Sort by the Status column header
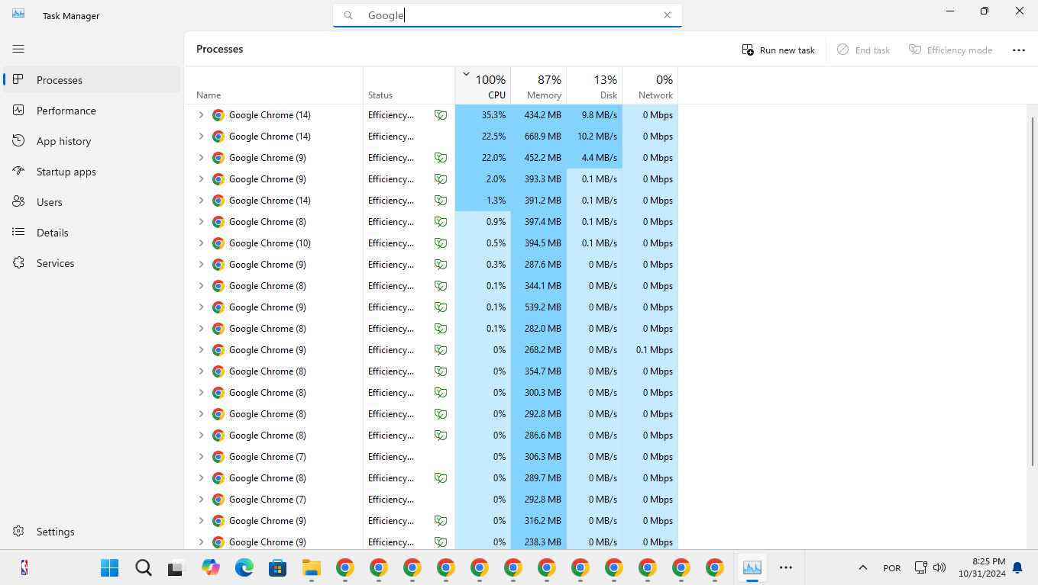1038x585 pixels. point(409,85)
